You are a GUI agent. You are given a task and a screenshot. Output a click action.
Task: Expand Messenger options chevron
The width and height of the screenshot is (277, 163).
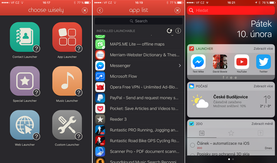click(180, 66)
